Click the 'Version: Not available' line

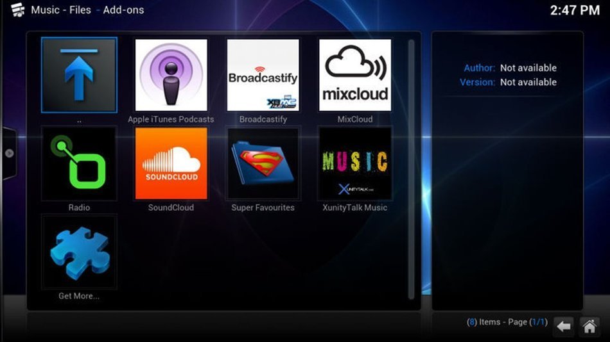pos(508,82)
